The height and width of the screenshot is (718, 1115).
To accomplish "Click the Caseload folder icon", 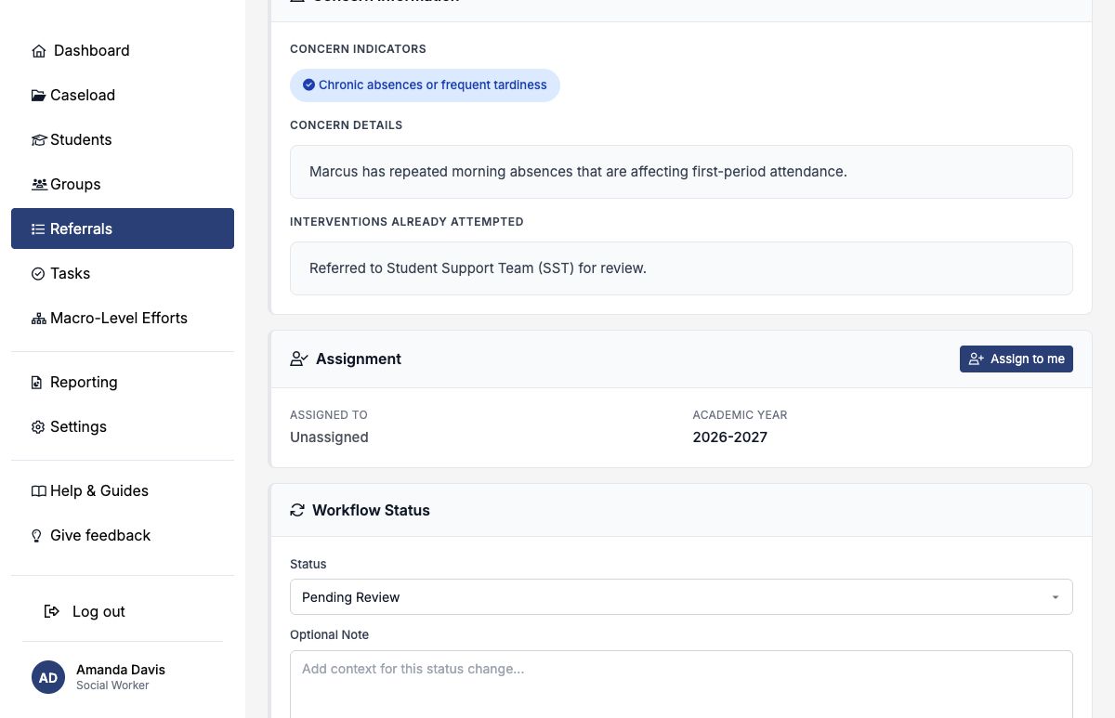I will tap(39, 96).
